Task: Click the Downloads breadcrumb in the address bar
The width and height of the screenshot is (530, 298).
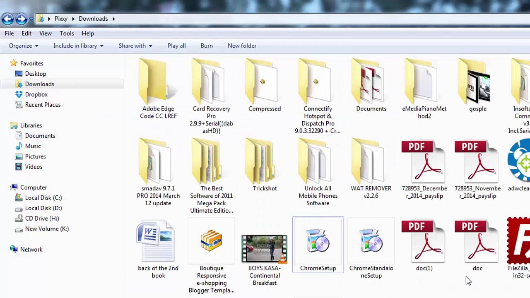Action: [93, 19]
